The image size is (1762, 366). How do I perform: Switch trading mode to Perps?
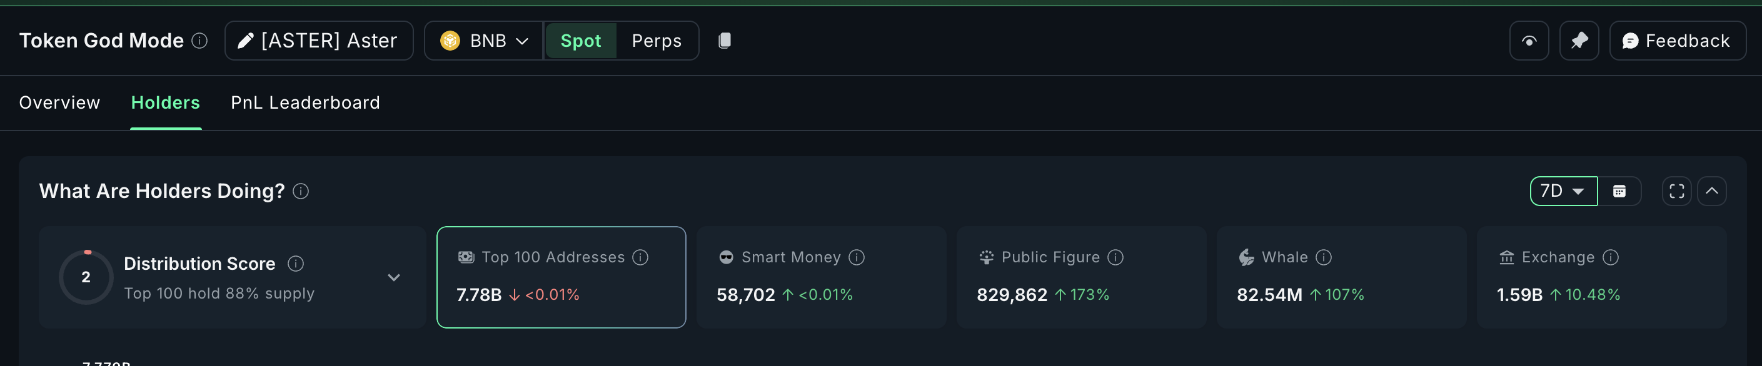[x=656, y=41]
